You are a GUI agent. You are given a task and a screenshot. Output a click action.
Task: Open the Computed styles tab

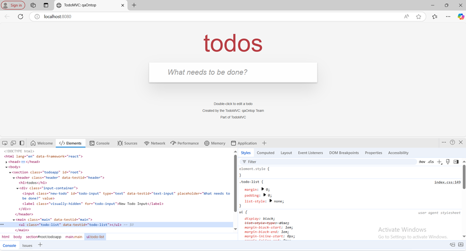265,153
